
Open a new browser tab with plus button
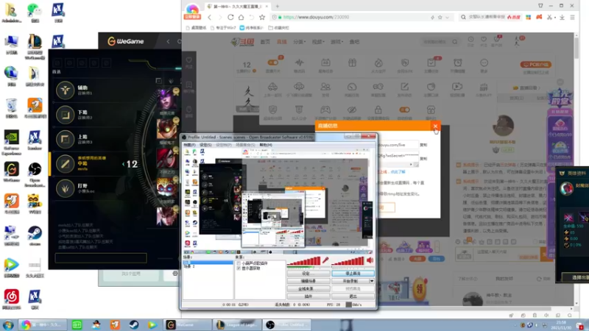tap(278, 7)
